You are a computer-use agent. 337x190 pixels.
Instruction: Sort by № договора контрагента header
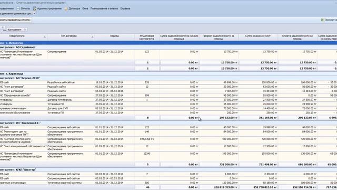(147, 37)
